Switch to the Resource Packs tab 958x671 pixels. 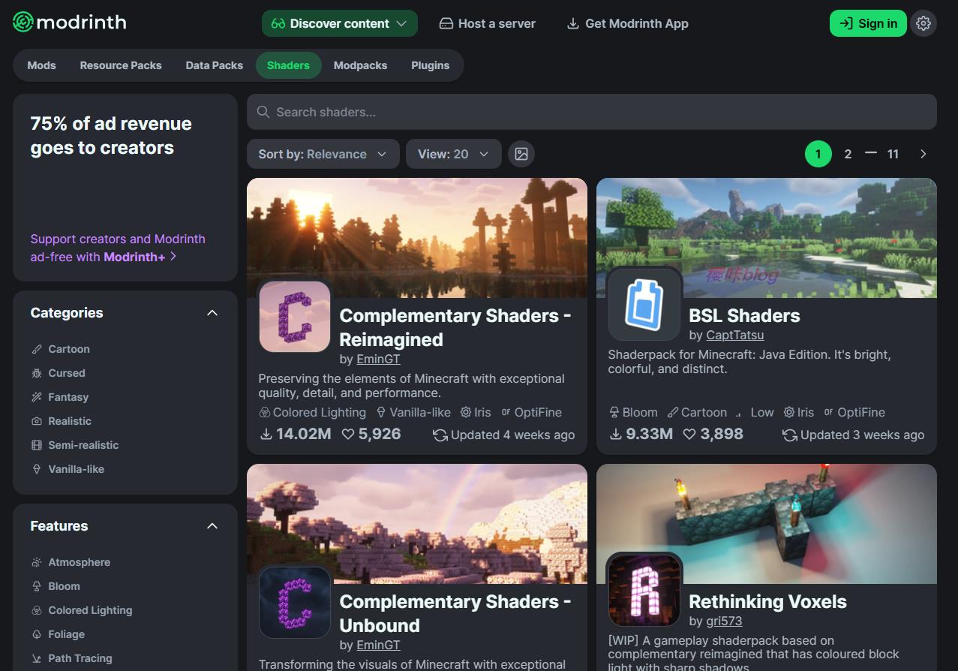pos(121,65)
